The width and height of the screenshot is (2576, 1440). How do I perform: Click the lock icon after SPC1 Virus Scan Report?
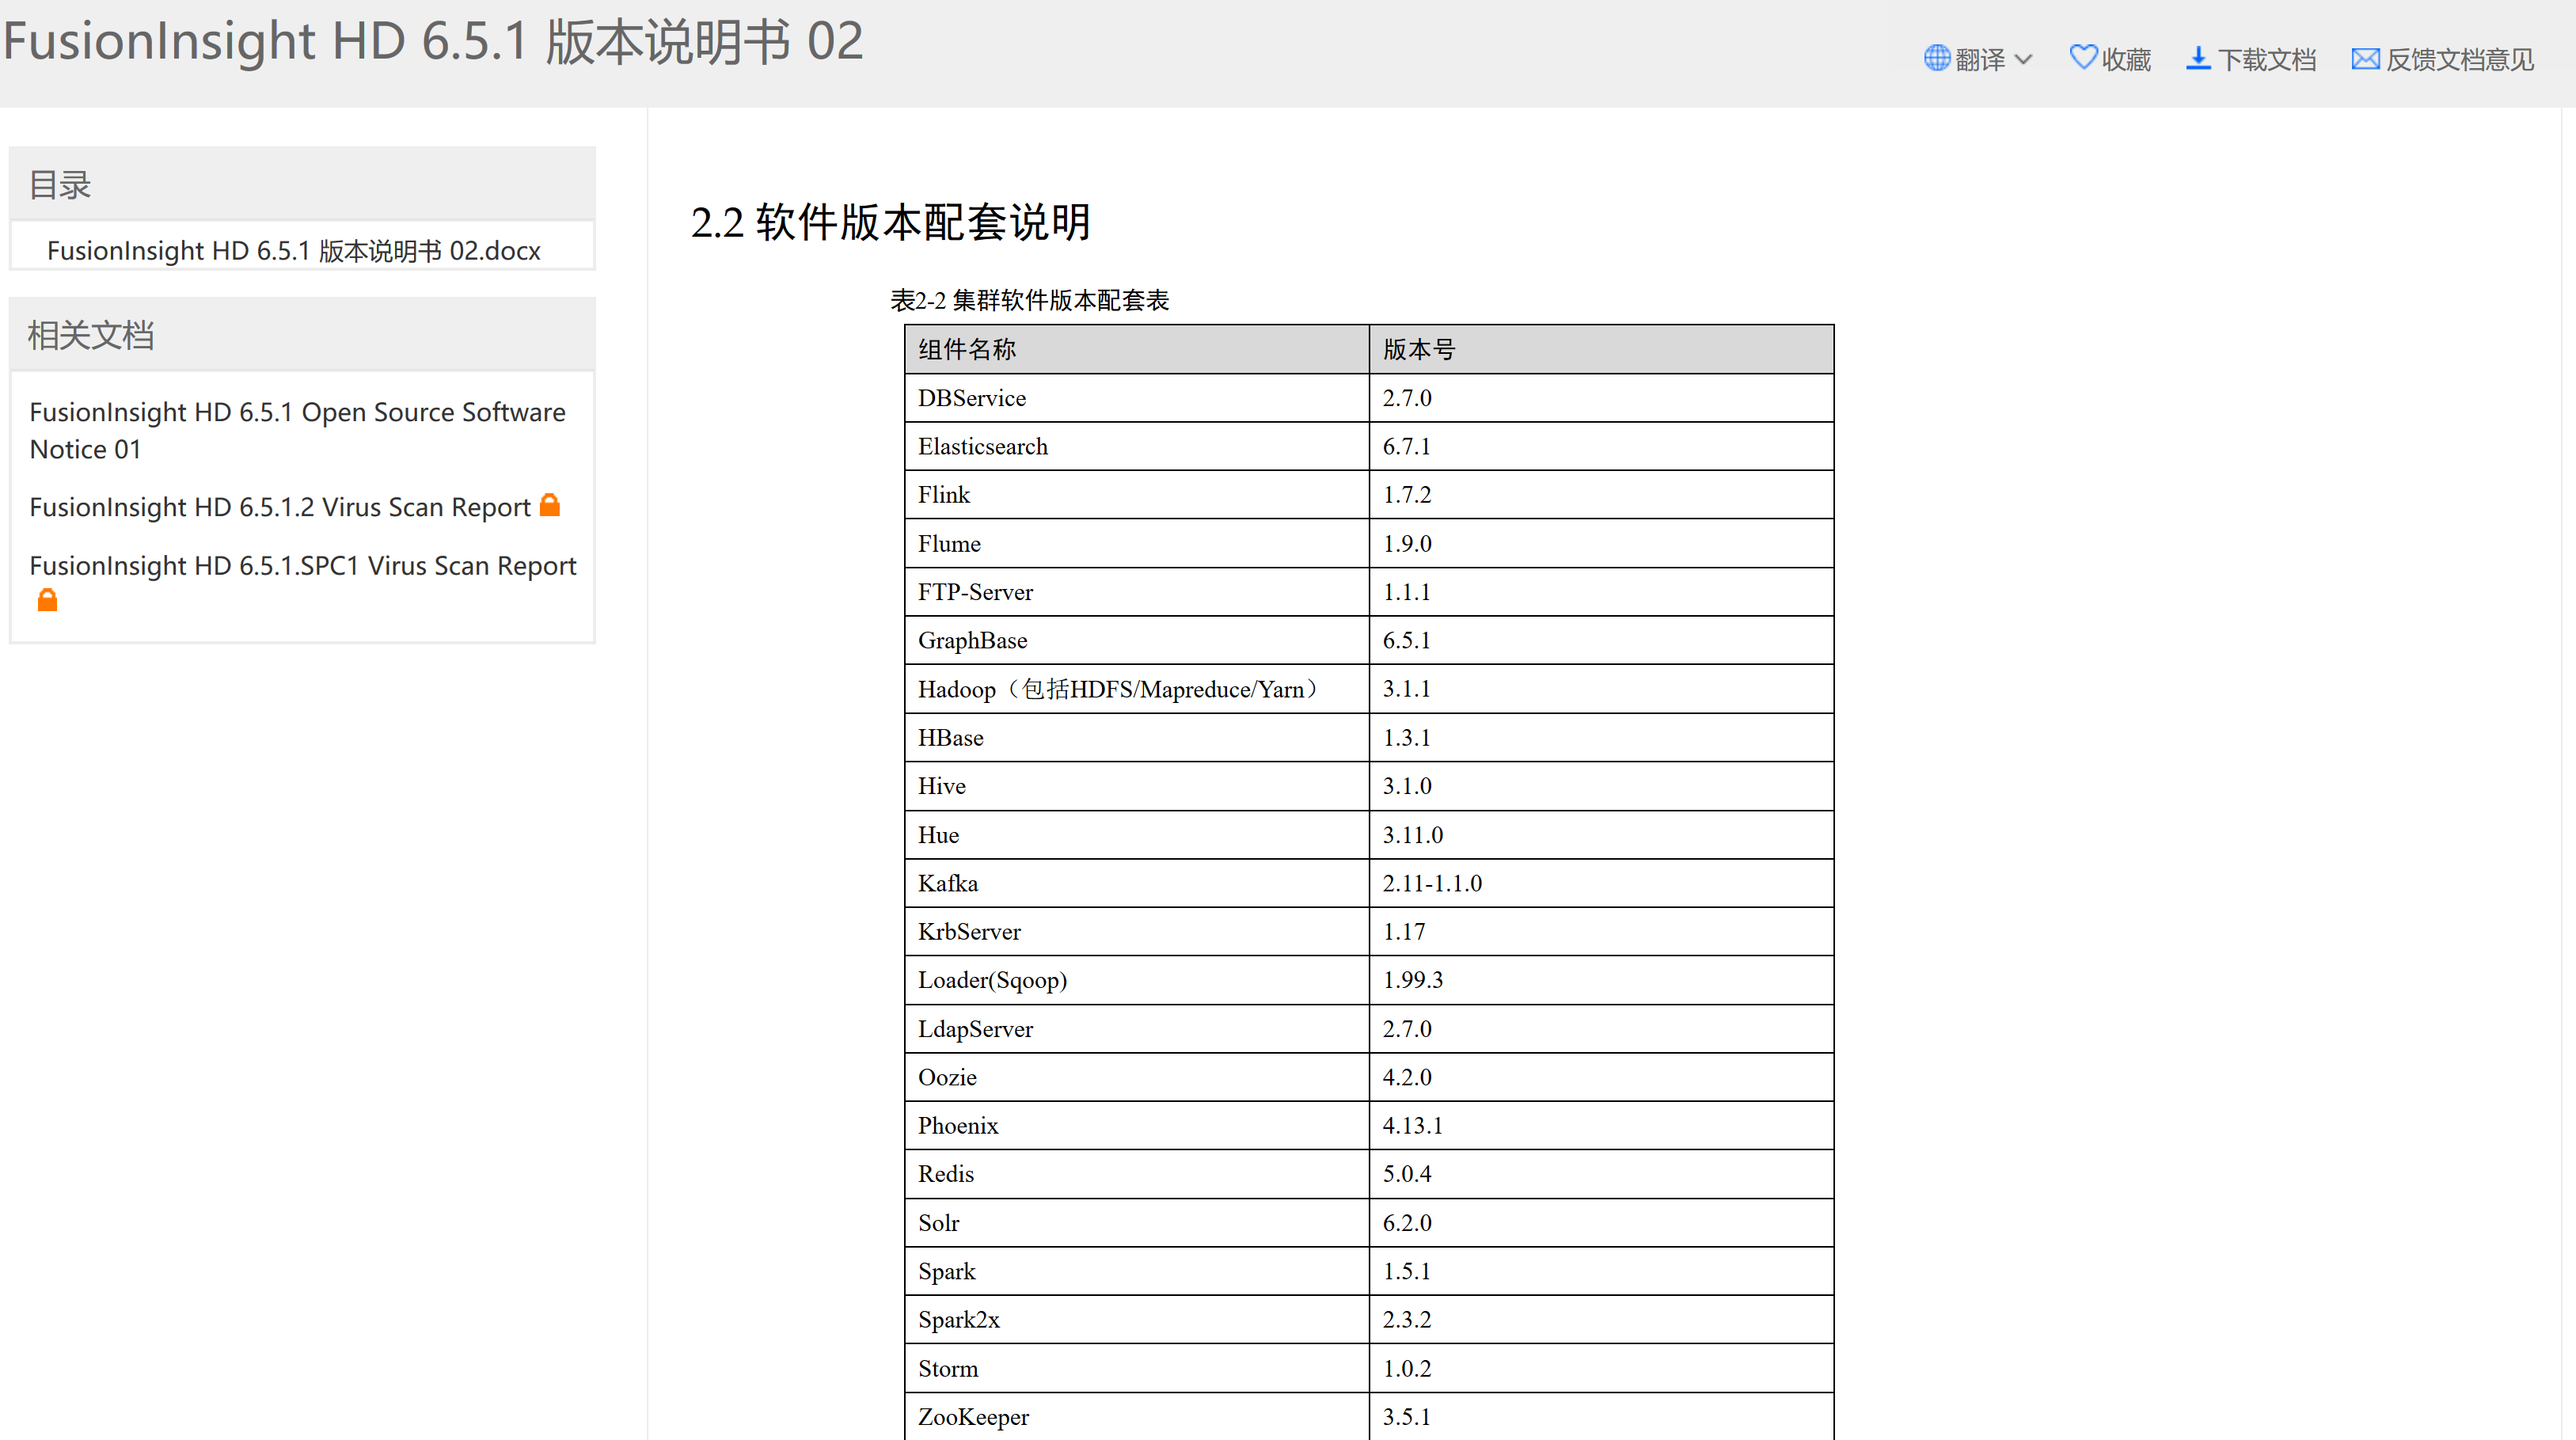[x=46, y=600]
